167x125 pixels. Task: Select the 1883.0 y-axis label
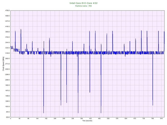coord(7,85)
